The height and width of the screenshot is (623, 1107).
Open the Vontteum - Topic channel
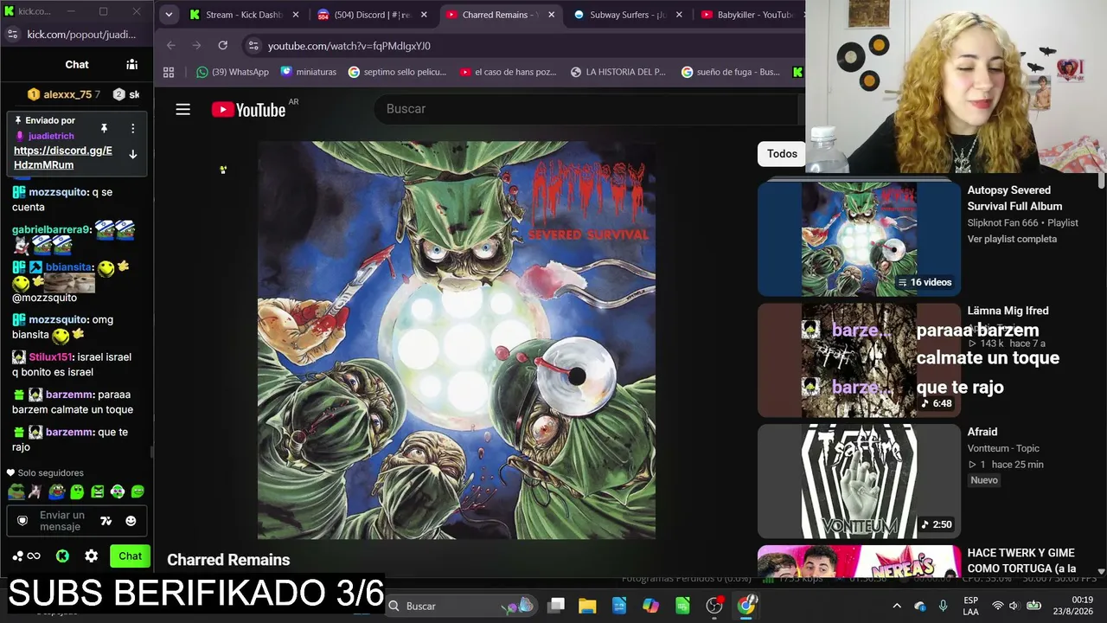(1003, 448)
